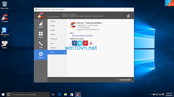Open the Cookies options page
Viewport: 174px width, 97px height.
click(57, 26)
